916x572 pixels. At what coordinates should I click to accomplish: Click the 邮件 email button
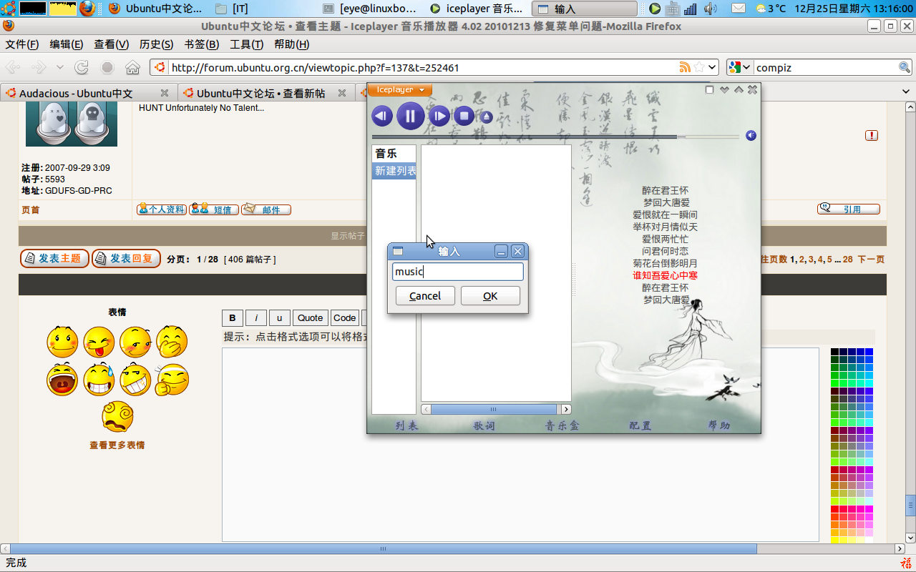266,209
